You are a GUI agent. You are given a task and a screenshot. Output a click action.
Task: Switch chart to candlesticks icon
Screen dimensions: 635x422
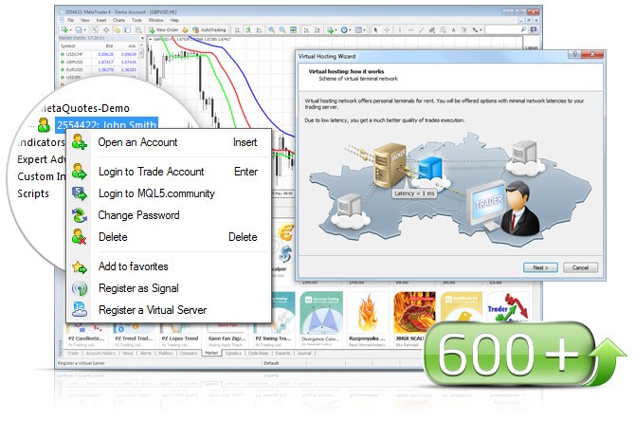coord(248,30)
